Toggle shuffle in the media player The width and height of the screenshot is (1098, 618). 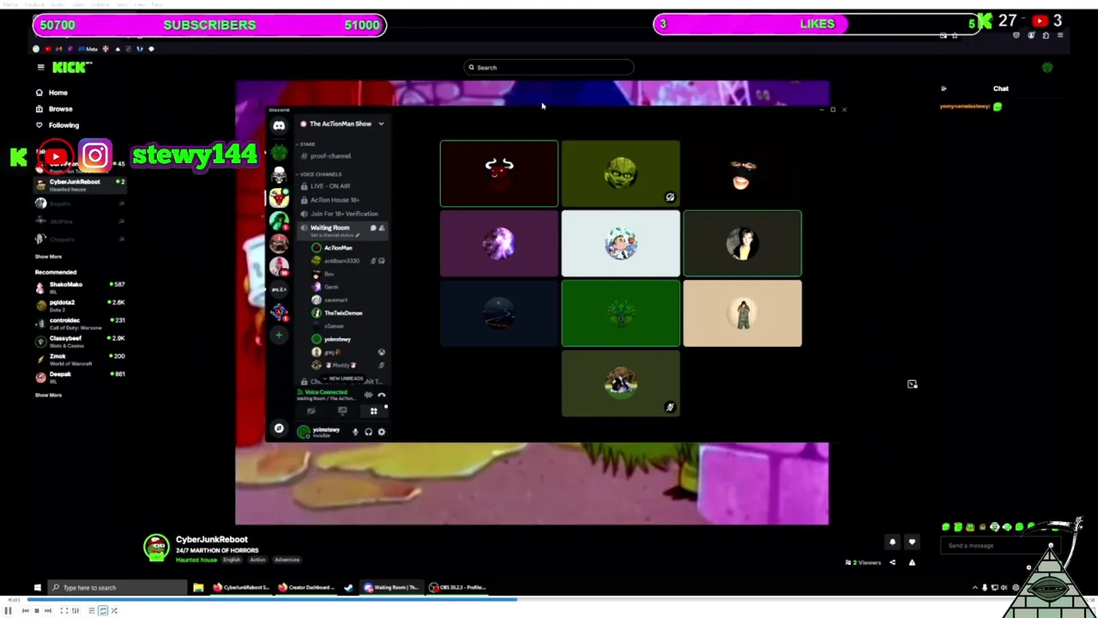(114, 610)
